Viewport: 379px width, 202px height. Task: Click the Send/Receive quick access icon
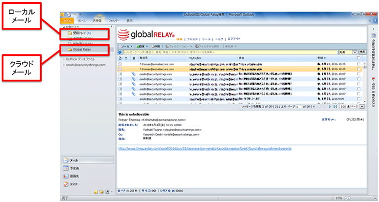(69, 15)
